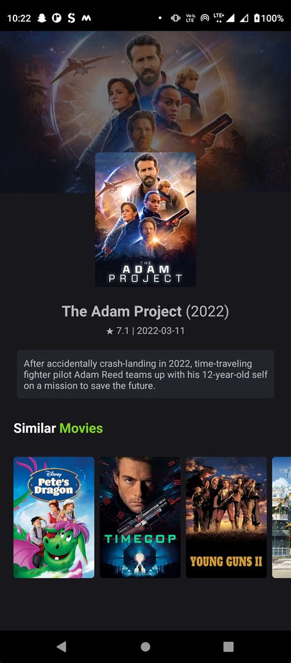Tap the clock showing 10:22
The image size is (291, 663).
click(19, 18)
